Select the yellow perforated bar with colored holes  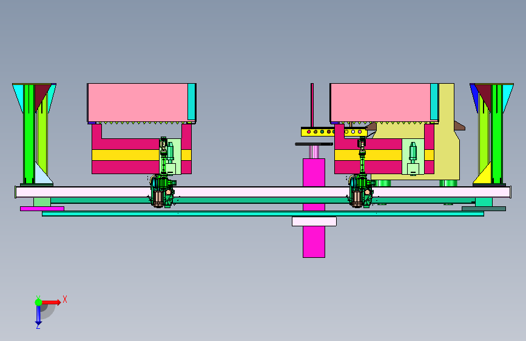[334, 132]
